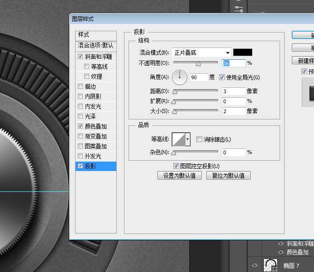The height and width of the screenshot is (272, 314).
Task: Open the black shadow color swatch
Action: click(243, 52)
